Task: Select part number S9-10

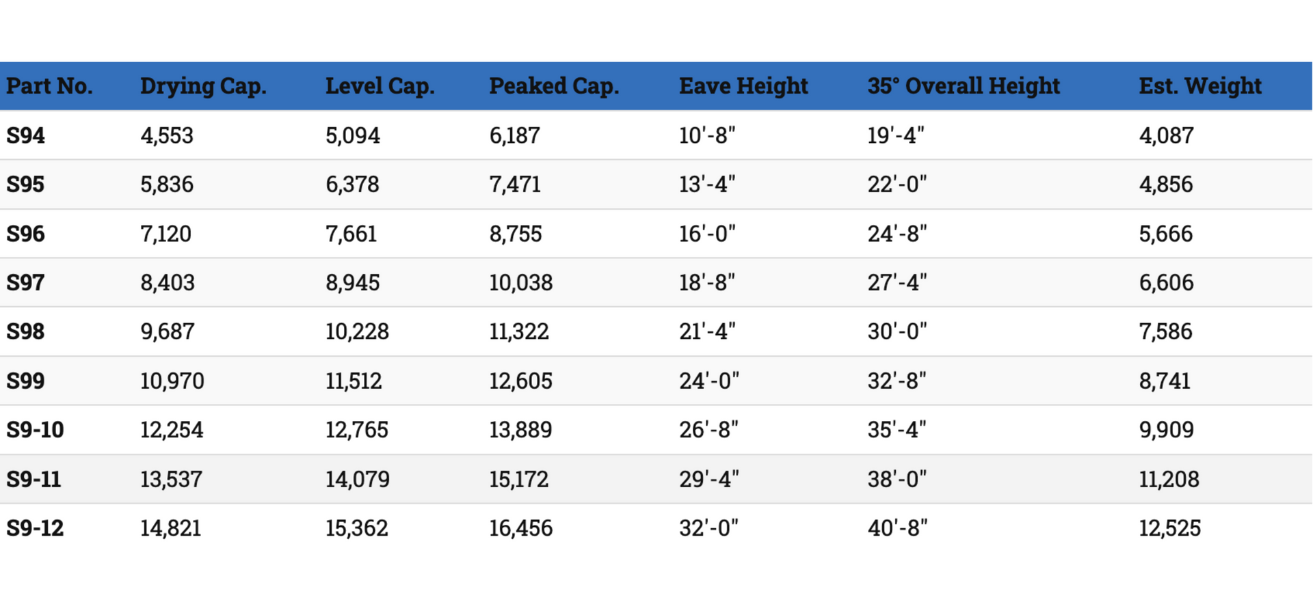Action: [35, 430]
